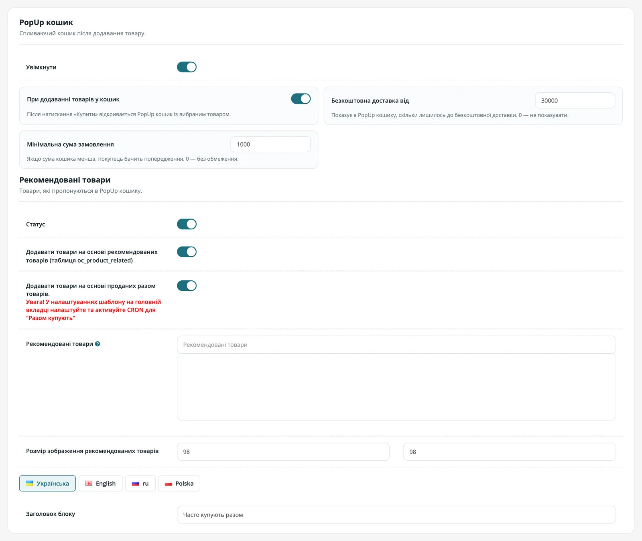Click the Russian flag icon on ru tab
The height and width of the screenshot is (541, 642).
[x=136, y=483]
